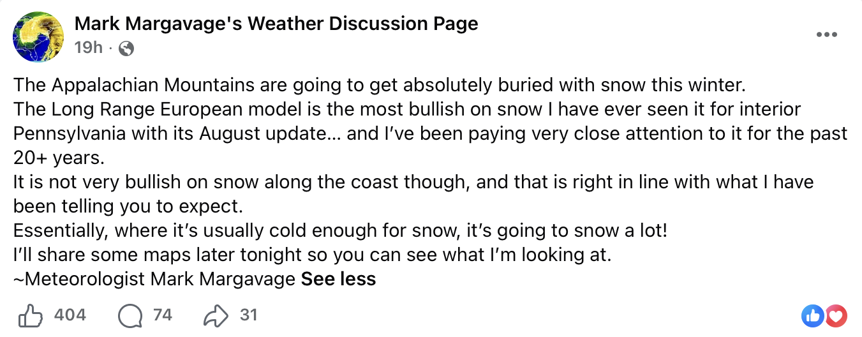This screenshot has height=337, width=862.
Task: Open the page's satellite map profile picture
Action: (38, 37)
